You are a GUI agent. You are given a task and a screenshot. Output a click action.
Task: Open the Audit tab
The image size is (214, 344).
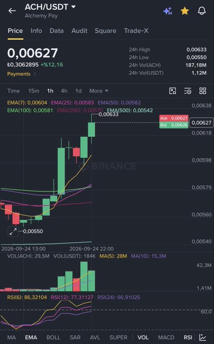[79, 31]
